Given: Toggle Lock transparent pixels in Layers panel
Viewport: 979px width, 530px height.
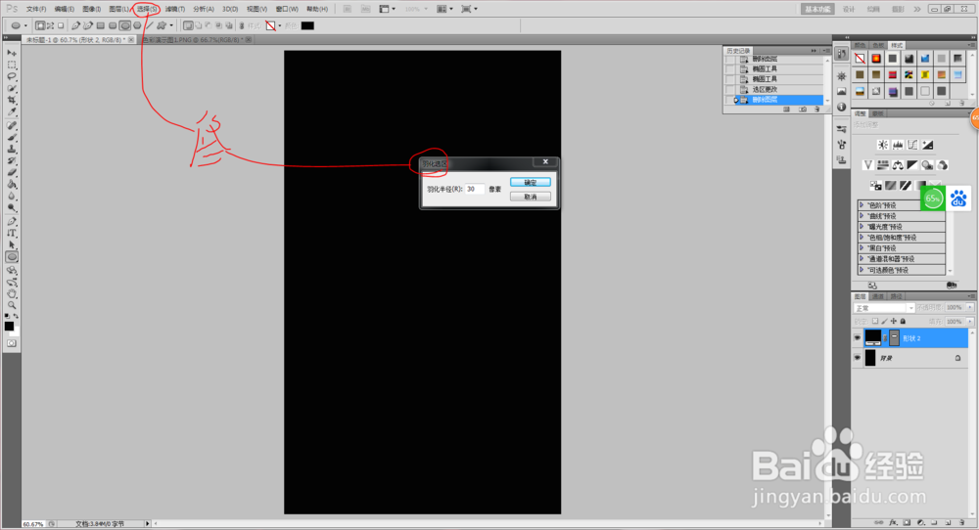Looking at the screenshot, I should tap(874, 321).
